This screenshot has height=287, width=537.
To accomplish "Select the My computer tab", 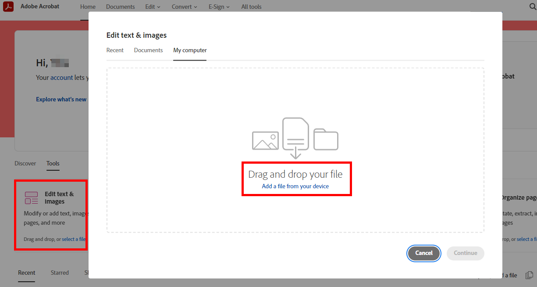I will (x=190, y=50).
